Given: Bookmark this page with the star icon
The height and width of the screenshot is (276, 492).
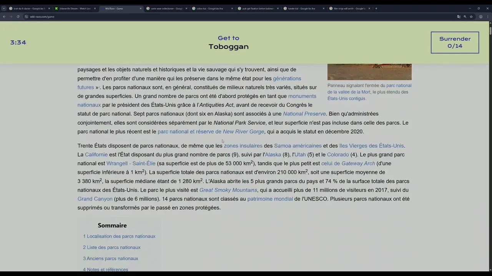Looking at the screenshot, I should [x=471, y=16].
